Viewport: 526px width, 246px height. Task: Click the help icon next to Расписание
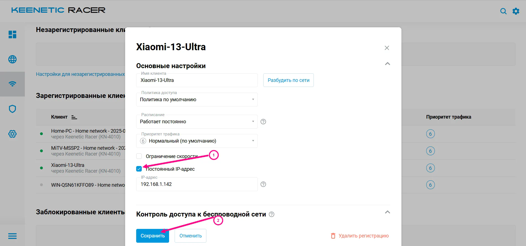[x=263, y=122]
